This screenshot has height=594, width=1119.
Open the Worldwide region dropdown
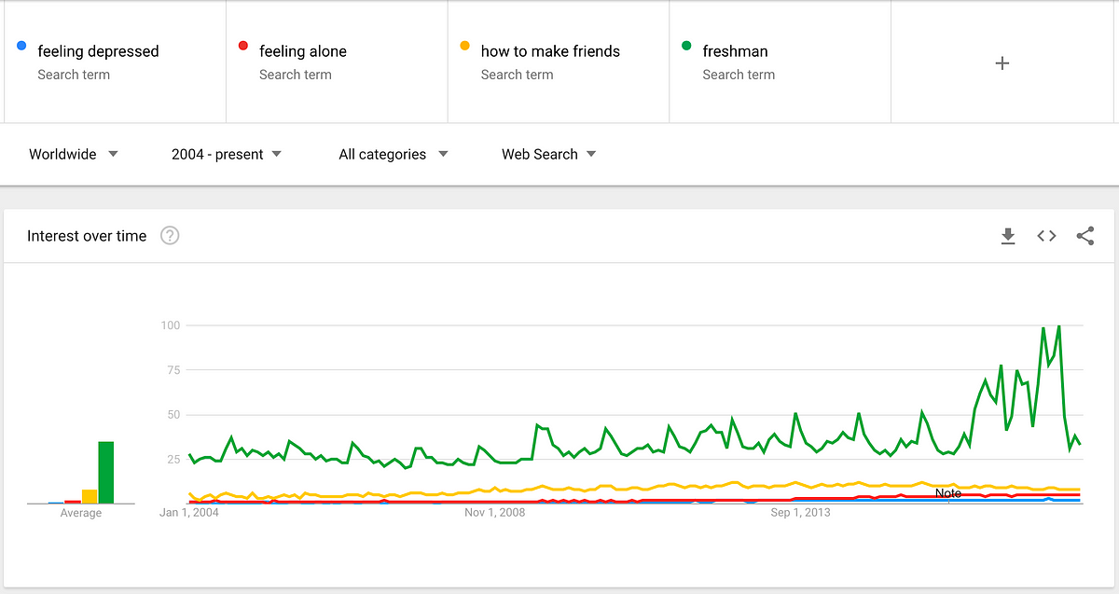pos(73,154)
